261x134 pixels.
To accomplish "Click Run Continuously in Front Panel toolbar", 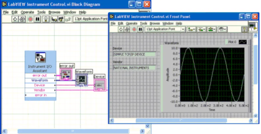I will pos(127,29).
